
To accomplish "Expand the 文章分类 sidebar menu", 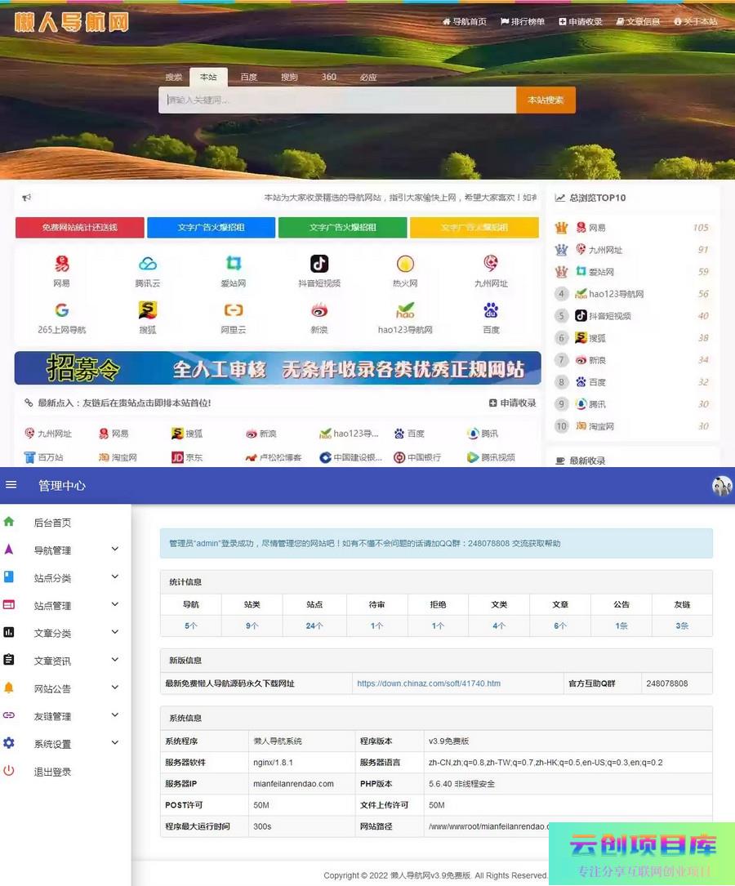I will tap(115, 633).
